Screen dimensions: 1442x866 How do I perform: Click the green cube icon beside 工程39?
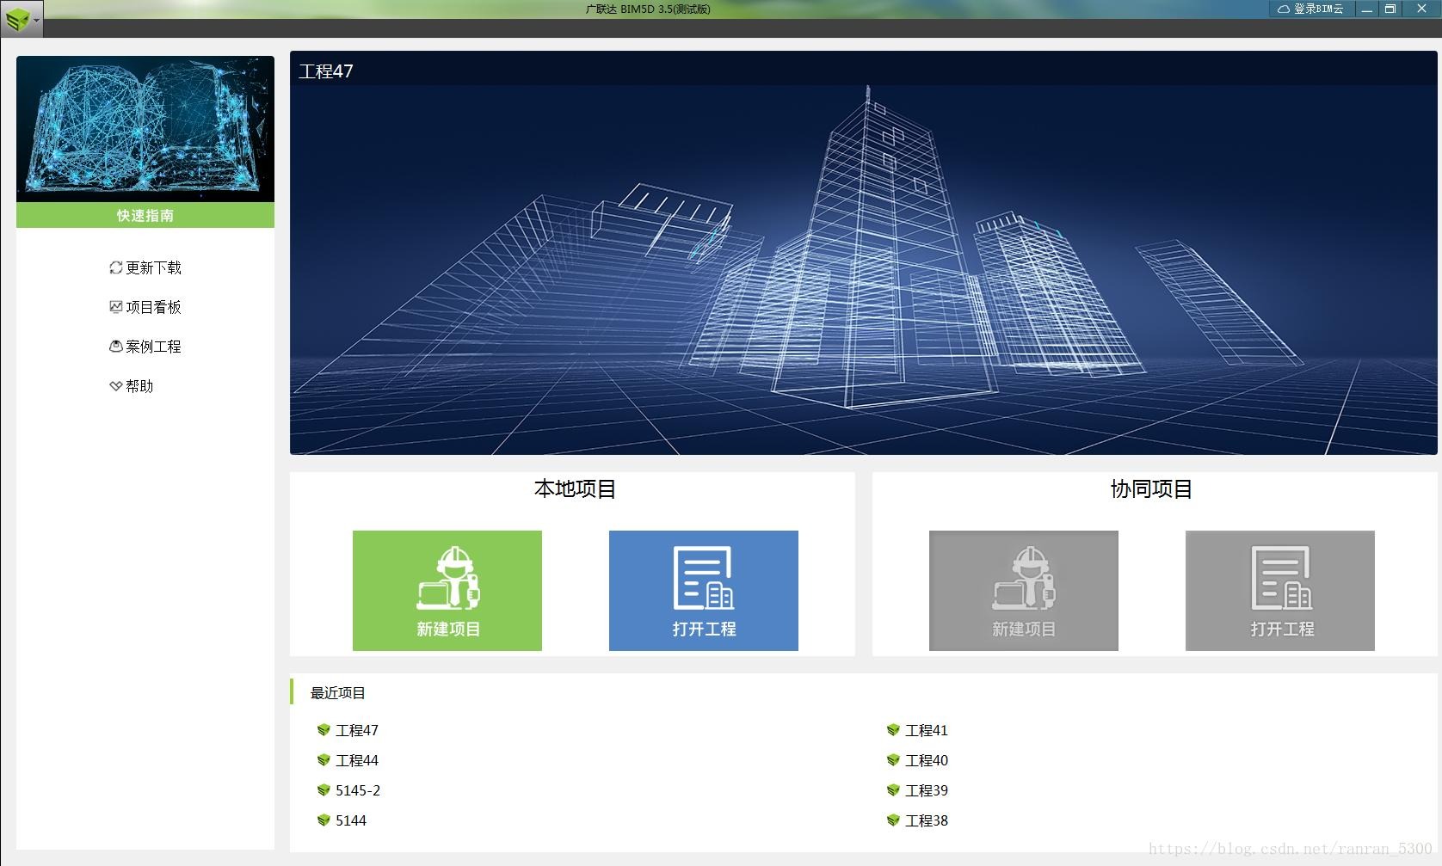tap(893, 790)
